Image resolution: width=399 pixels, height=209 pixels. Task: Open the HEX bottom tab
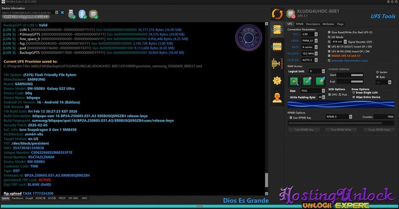[84, 198]
